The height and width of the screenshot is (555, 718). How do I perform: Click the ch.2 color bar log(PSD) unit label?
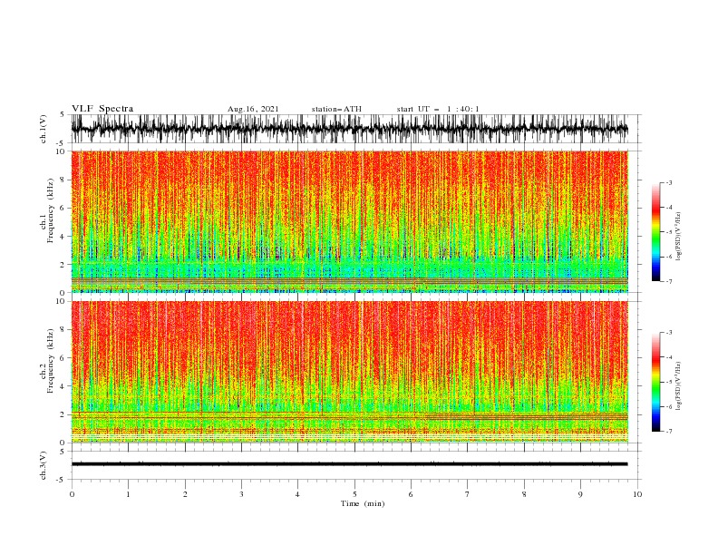pos(678,385)
